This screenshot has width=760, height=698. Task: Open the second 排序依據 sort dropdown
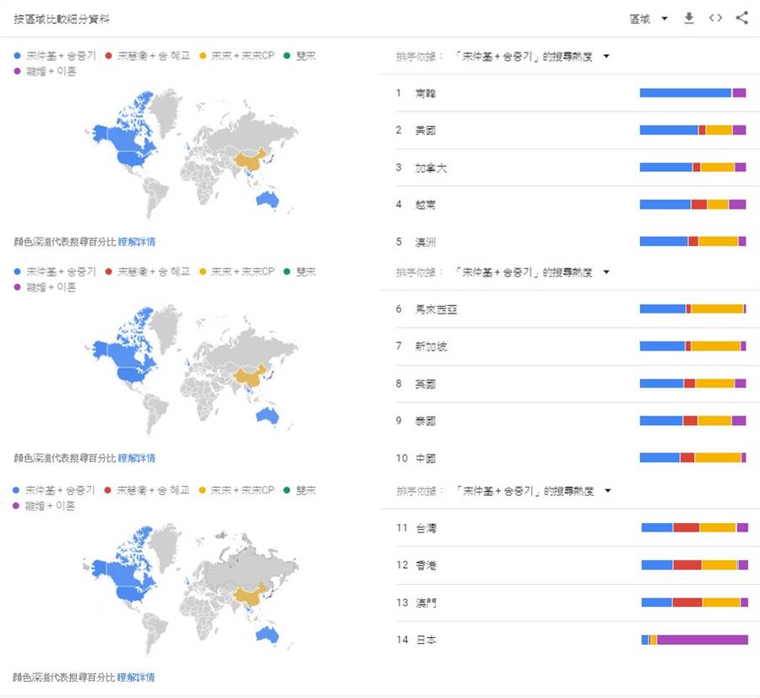point(605,272)
